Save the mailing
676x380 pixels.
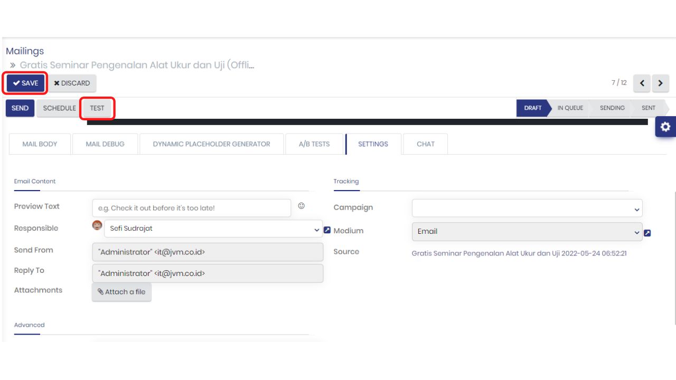(26, 83)
